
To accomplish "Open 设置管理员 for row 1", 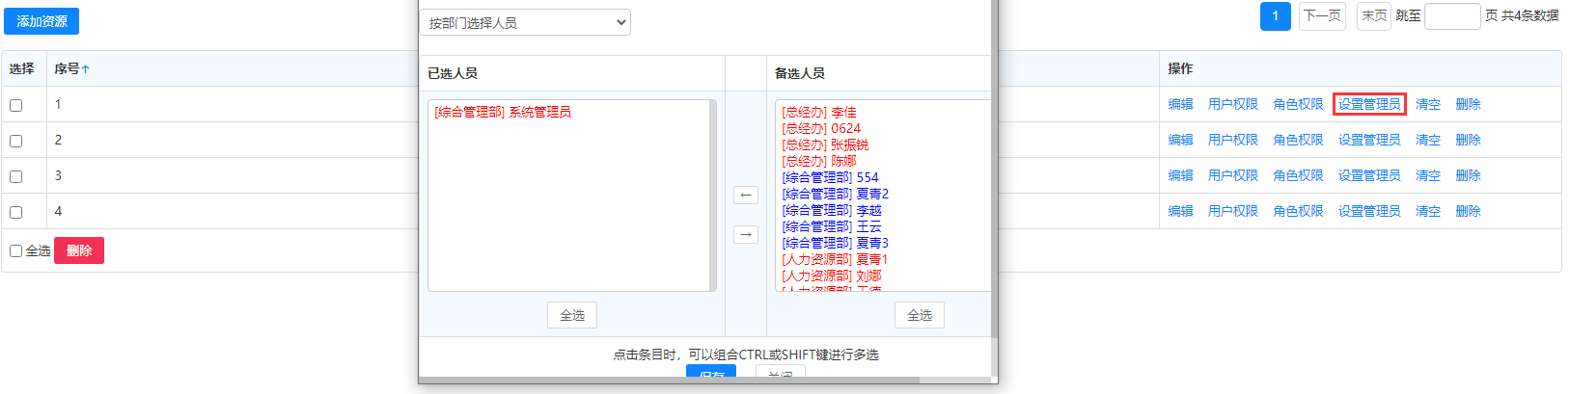I will pos(1368,104).
